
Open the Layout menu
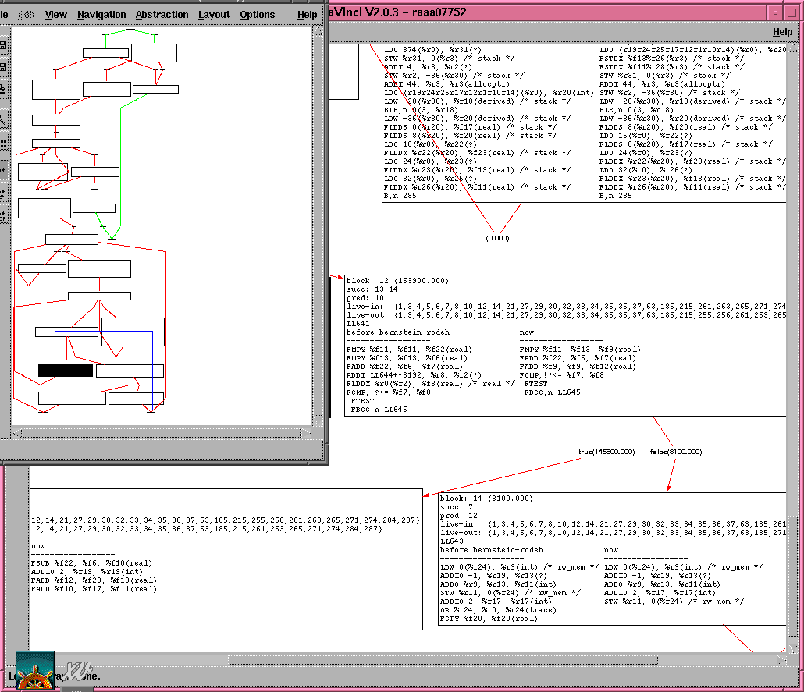(214, 15)
